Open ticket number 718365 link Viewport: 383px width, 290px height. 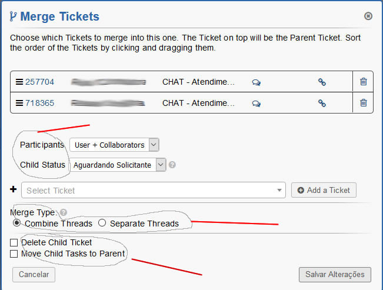pos(39,103)
